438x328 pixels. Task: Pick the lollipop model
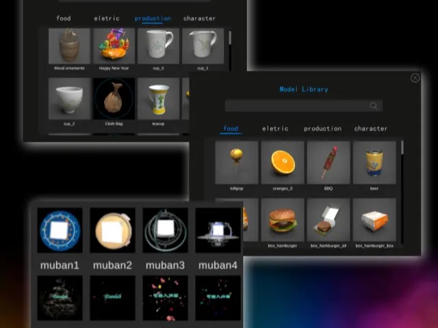pyautogui.click(x=237, y=163)
